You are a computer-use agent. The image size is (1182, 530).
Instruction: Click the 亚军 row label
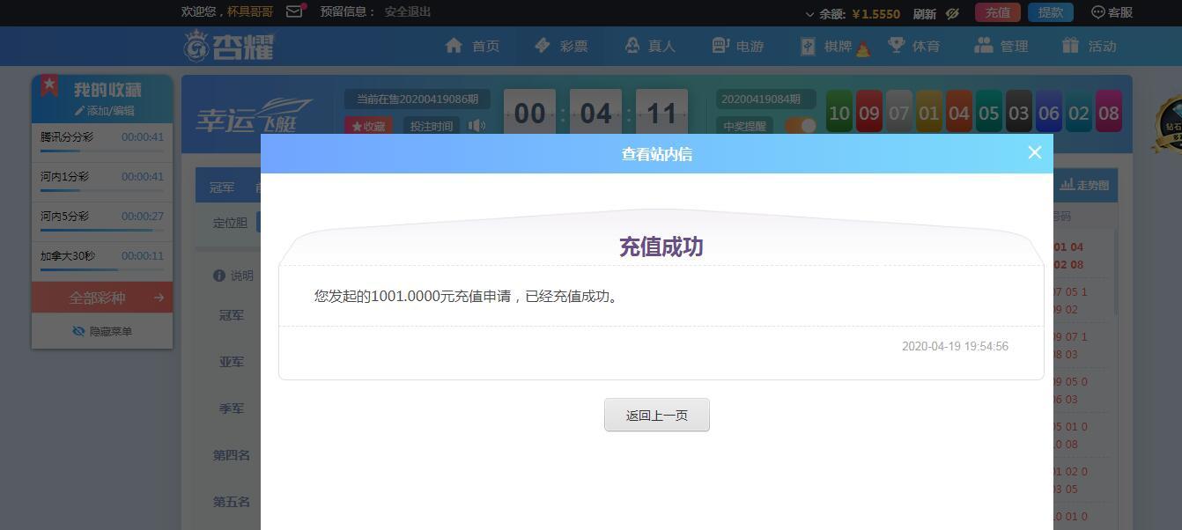point(232,362)
